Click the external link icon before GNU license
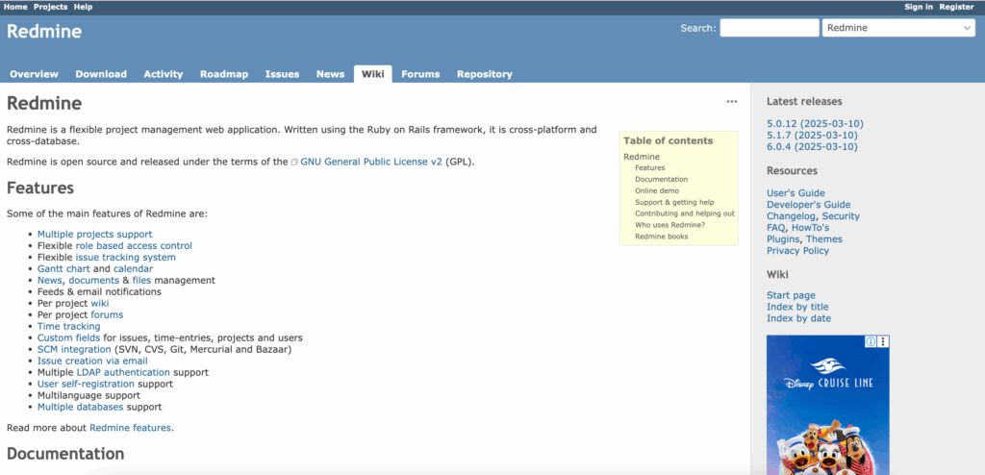The image size is (985, 475). click(294, 162)
